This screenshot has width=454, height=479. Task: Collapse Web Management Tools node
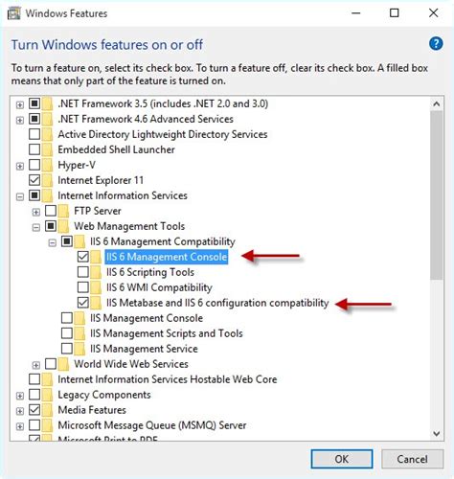click(x=36, y=227)
